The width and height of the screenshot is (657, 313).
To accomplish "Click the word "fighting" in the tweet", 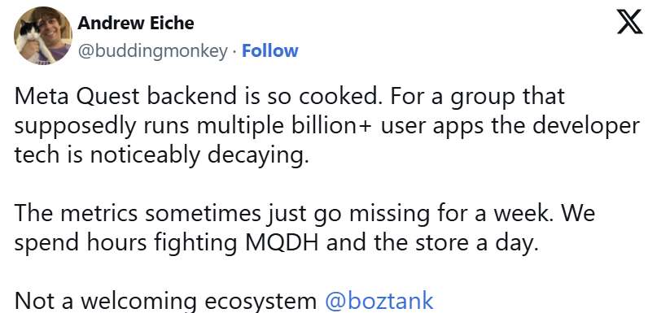I will pyautogui.click(x=195, y=244).
